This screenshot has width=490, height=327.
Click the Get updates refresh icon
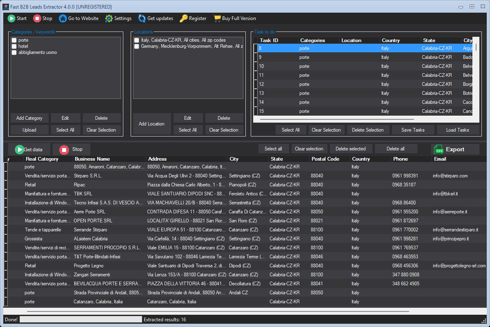pos(142,18)
